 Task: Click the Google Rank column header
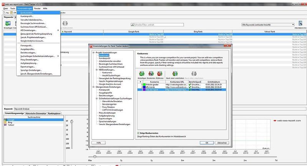[134, 31]
